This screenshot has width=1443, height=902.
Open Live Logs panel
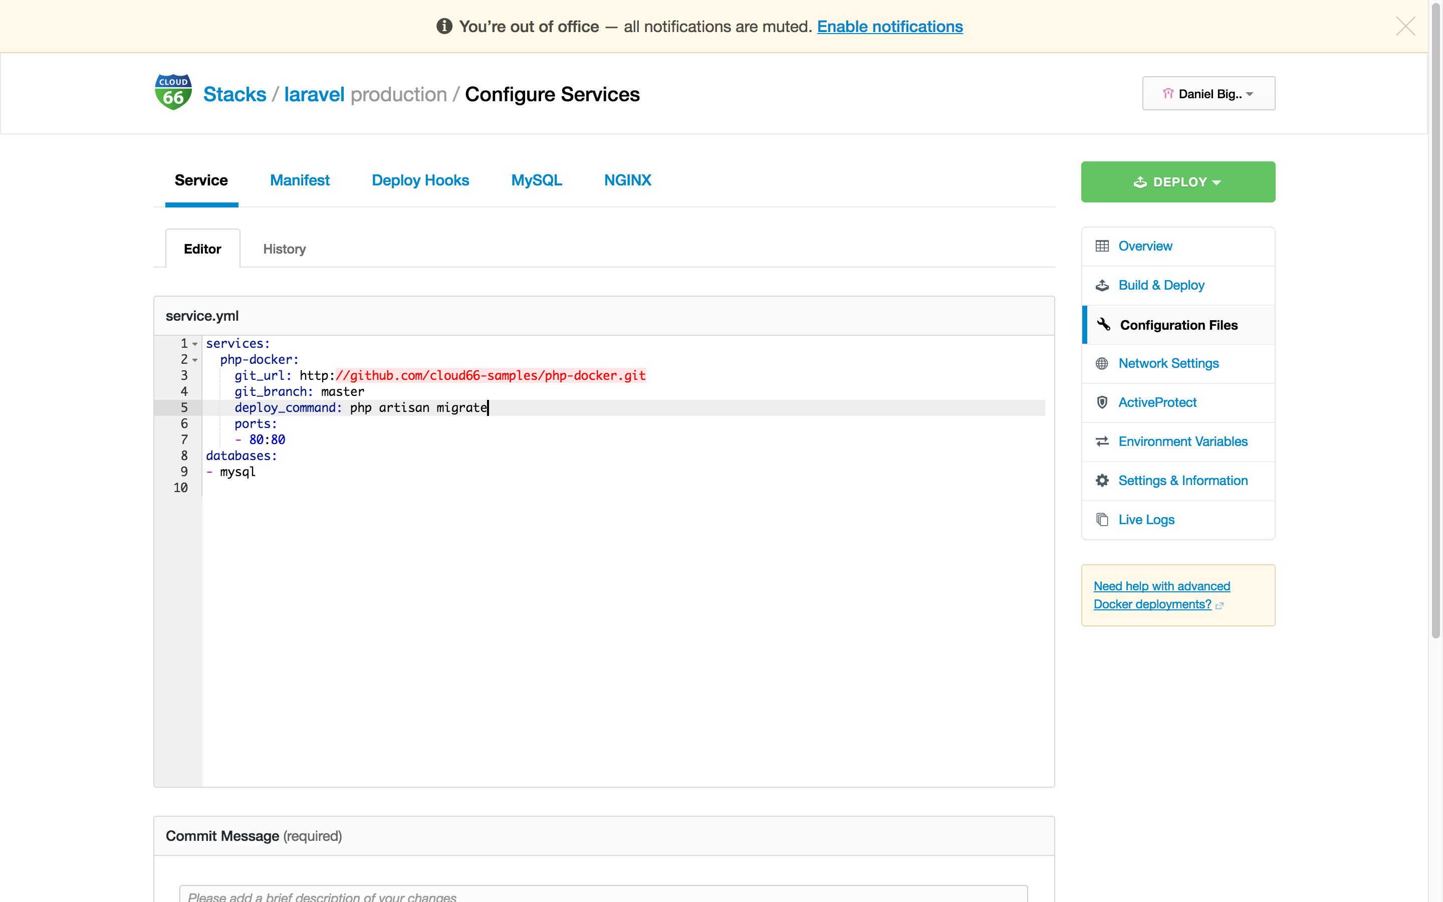(x=1147, y=520)
